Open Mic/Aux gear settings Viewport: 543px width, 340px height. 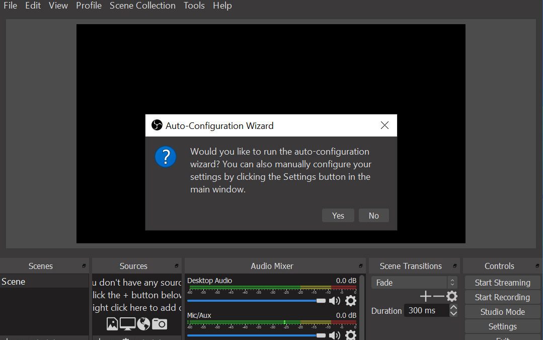350,335
